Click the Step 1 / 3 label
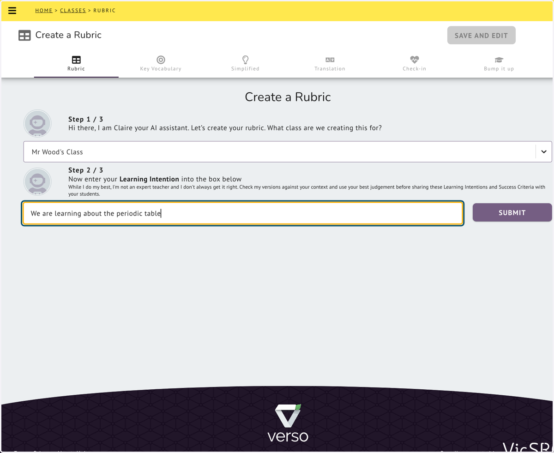This screenshot has height=453, width=554. click(x=85, y=119)
